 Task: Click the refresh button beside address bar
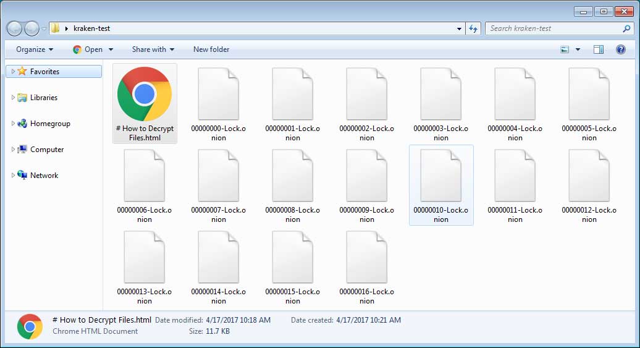pos(474,28)
